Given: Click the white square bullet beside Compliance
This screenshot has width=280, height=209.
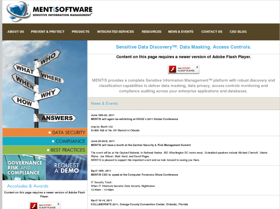Looking at the screenshot, I should point(53,141).
